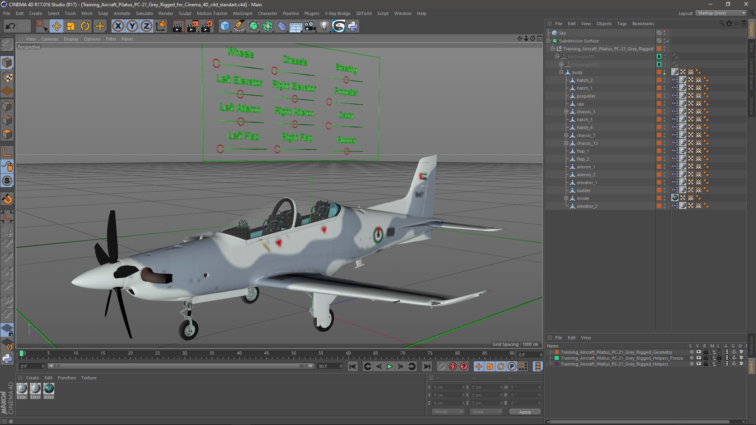Toggle visibility dots for propeller object
This screenshot has height=425, width=756.
(665, 96)
